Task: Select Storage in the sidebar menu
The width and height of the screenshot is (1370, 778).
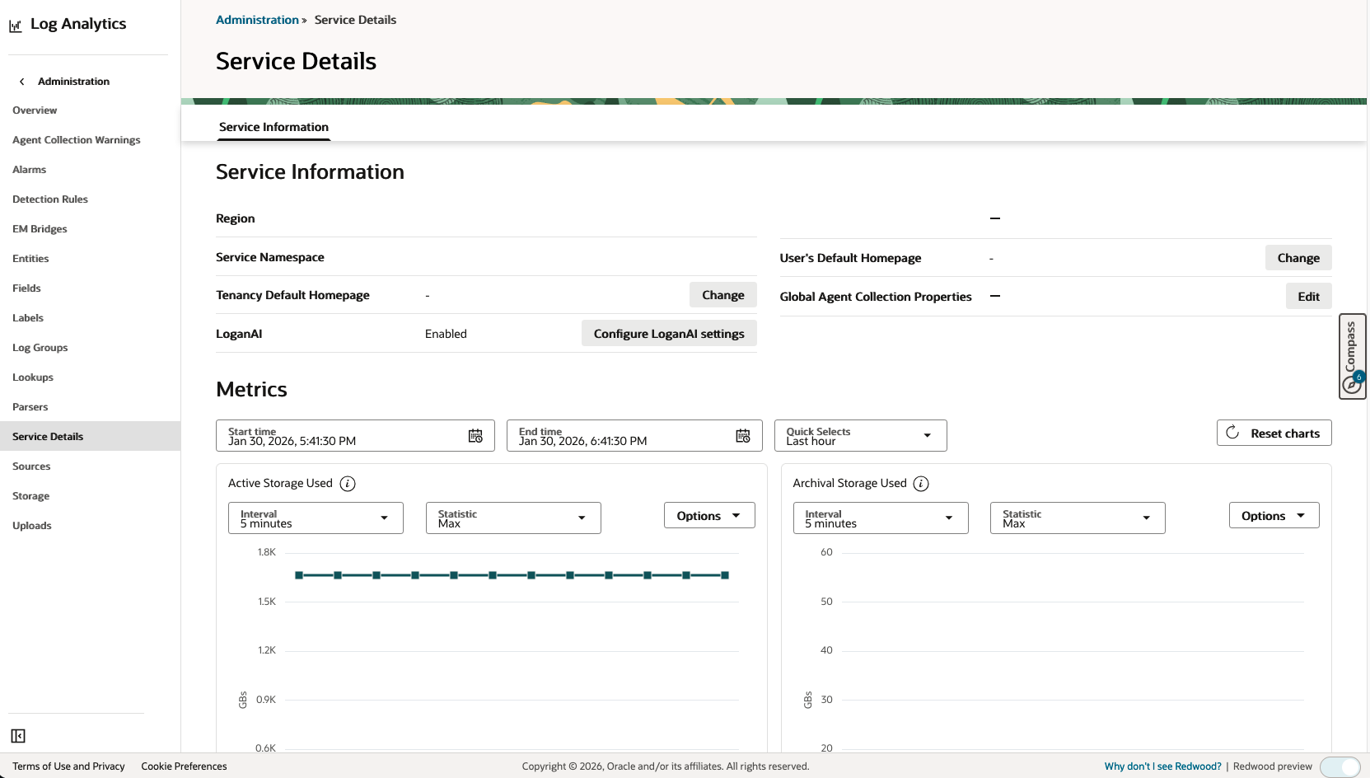Action: point(30,495)
